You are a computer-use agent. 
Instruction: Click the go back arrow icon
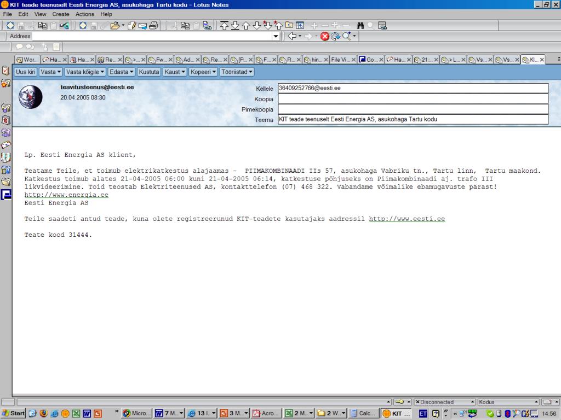[x=293, y=36]
